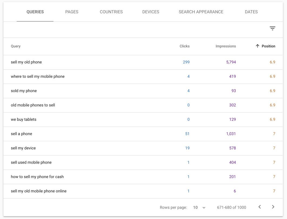Open the Devices tab
Screen dimensions: 287x219
click(151, 12)
